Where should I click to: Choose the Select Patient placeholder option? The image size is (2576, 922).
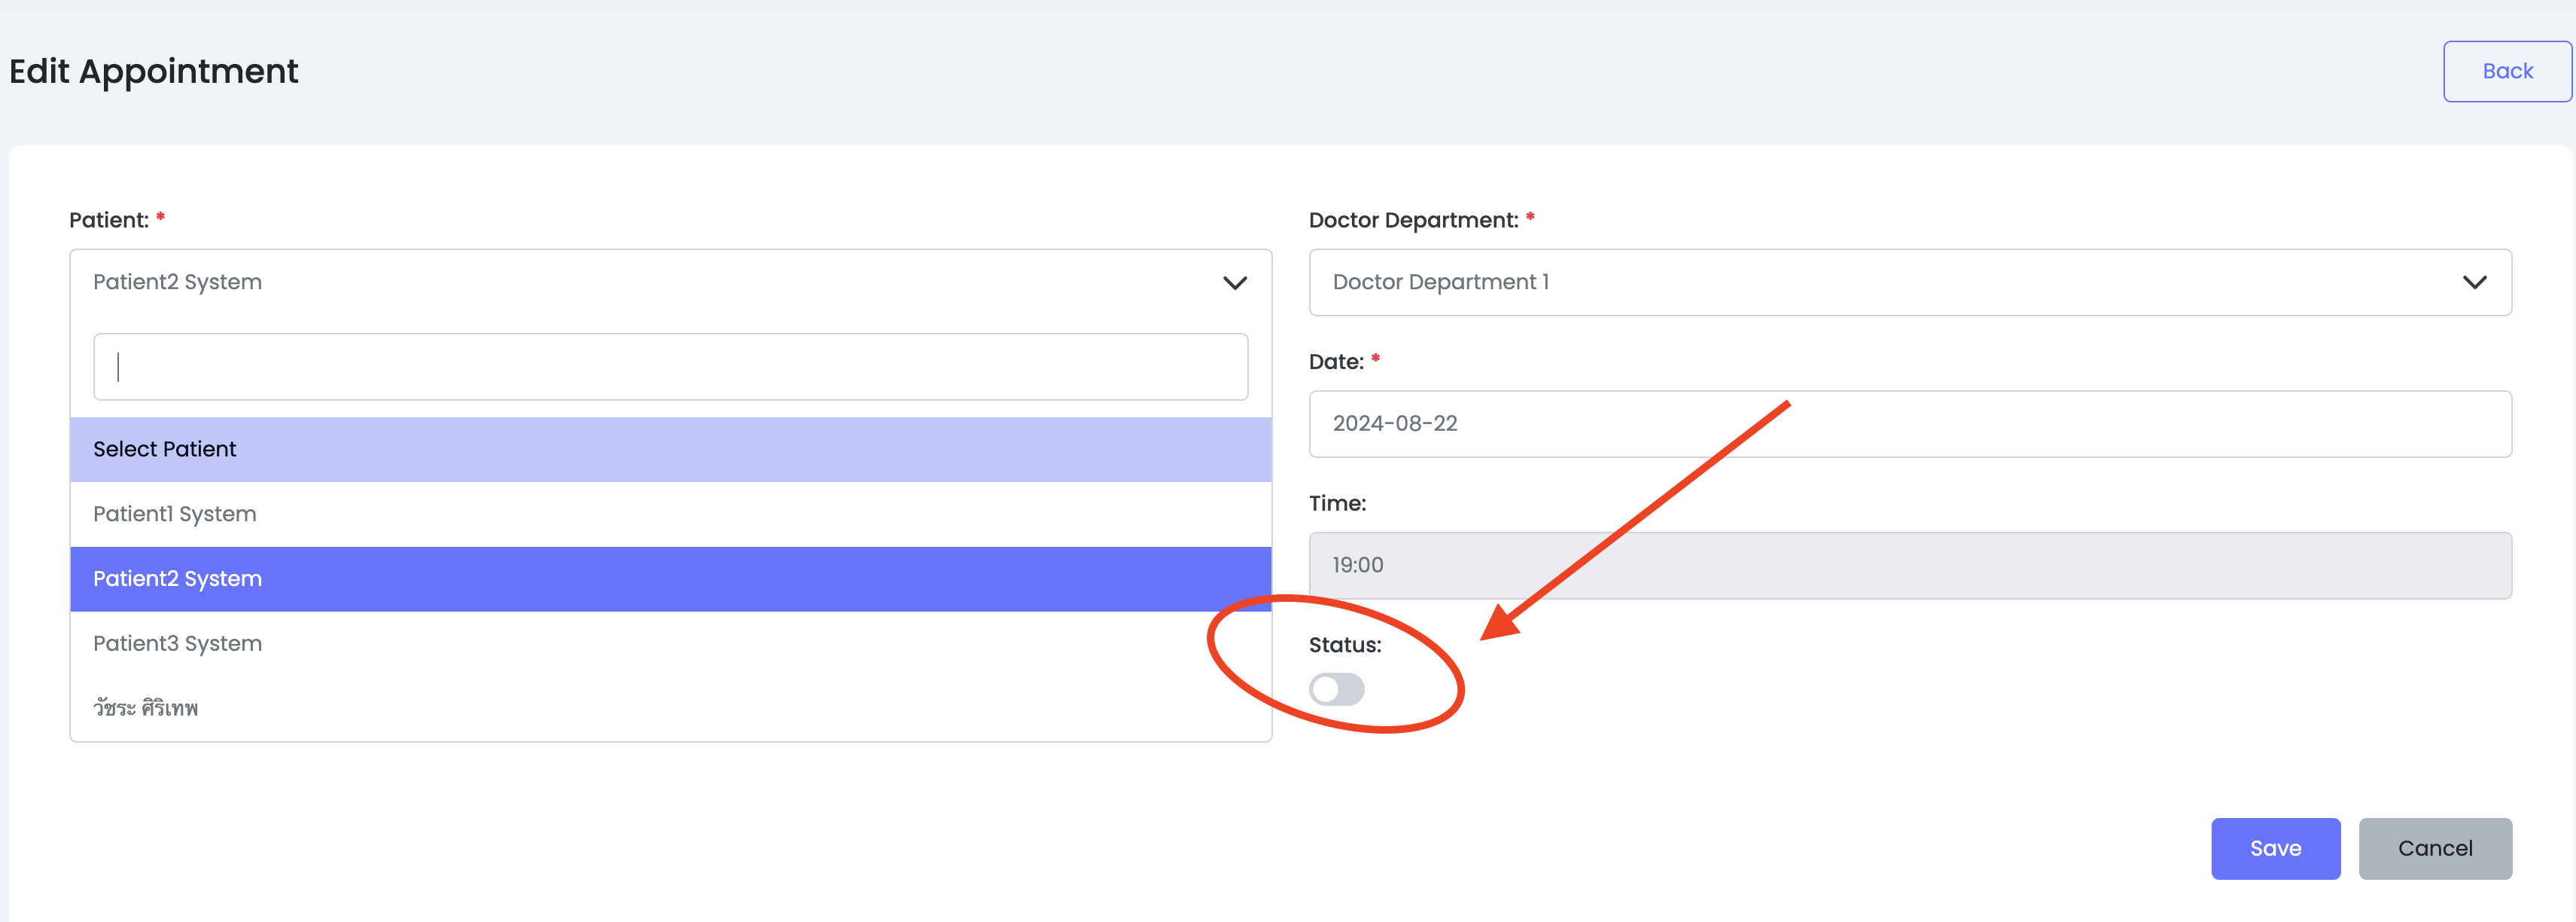[670, 450]
